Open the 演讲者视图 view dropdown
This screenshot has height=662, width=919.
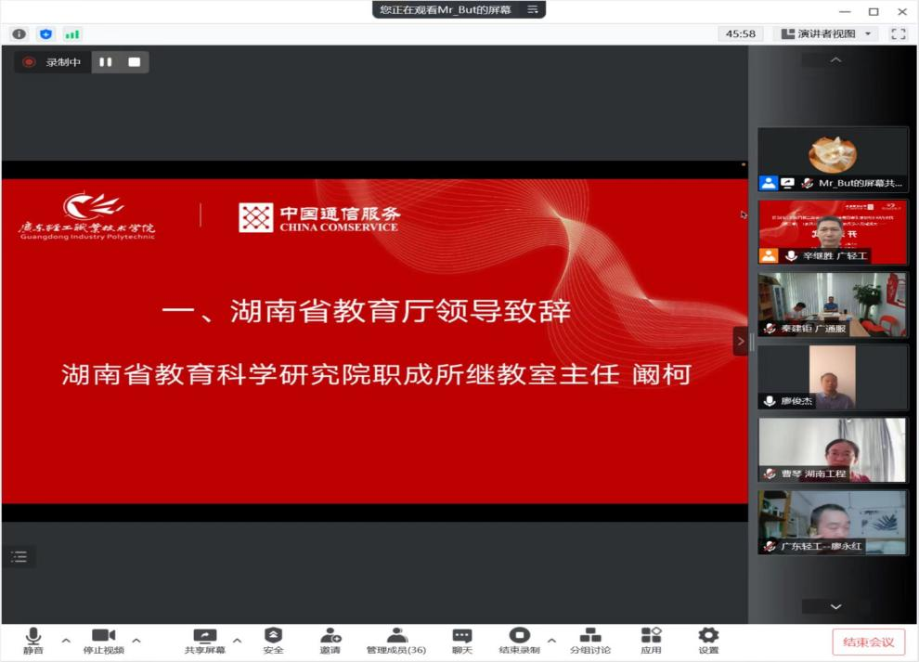(826, 33)
